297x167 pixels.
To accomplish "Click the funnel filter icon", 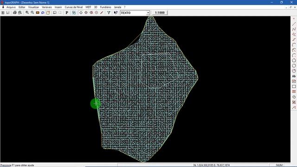I will 109,13.
